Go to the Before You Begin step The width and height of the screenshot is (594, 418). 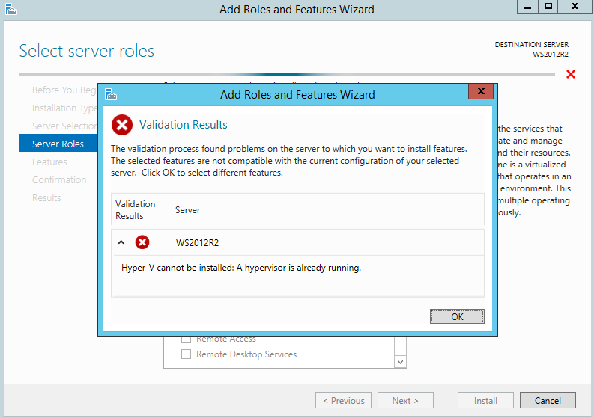(x=64, y=90)
